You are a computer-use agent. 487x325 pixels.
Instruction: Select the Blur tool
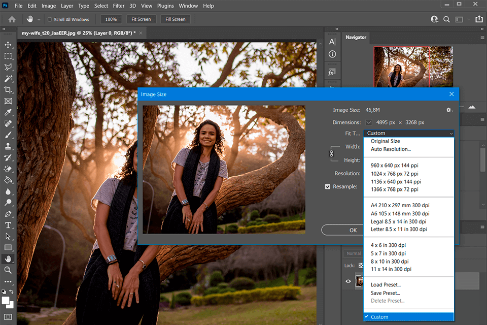click(x=8, y=191)
